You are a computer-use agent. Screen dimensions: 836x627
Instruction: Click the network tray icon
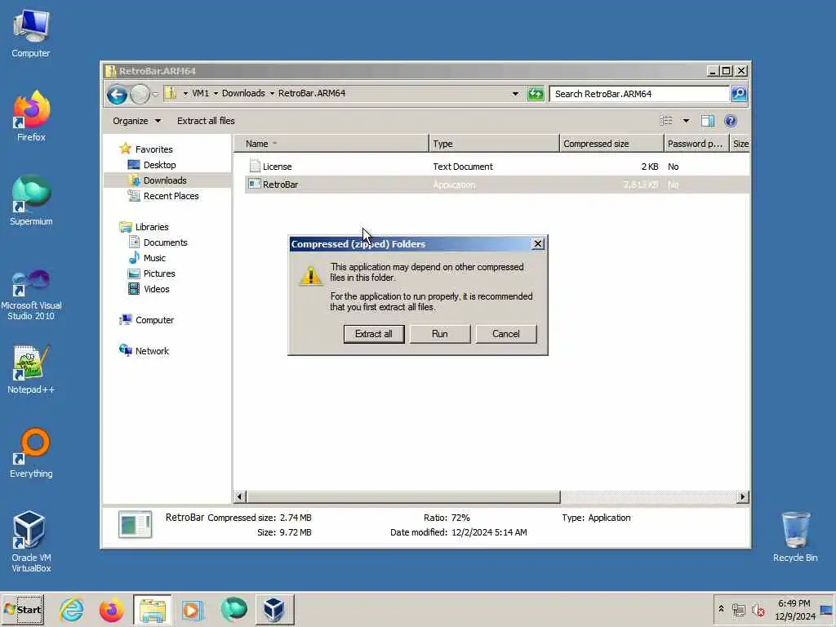739,610
